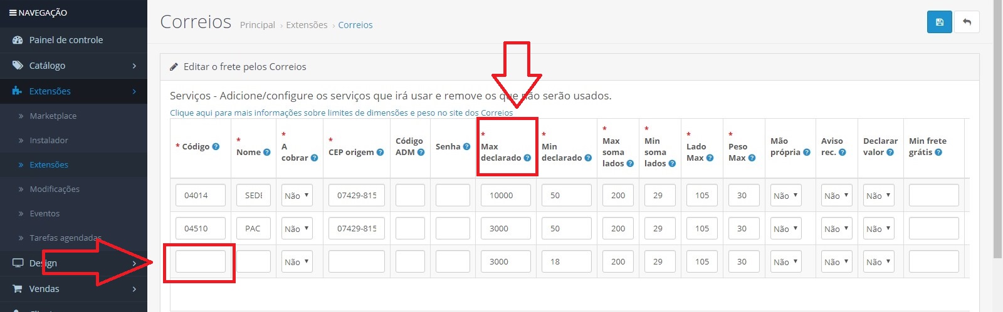Image resolution: width=1003 pixels, height=312 pixels.
Task: Click the A cobrar help icon
Action: (314, 158)
